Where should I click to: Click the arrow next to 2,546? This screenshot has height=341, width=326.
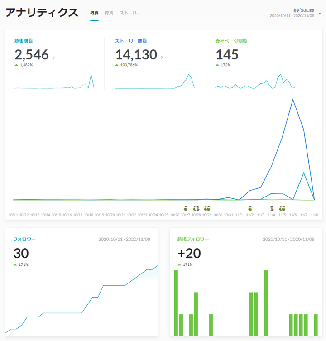pyautogui.click(x=54, y=58)
